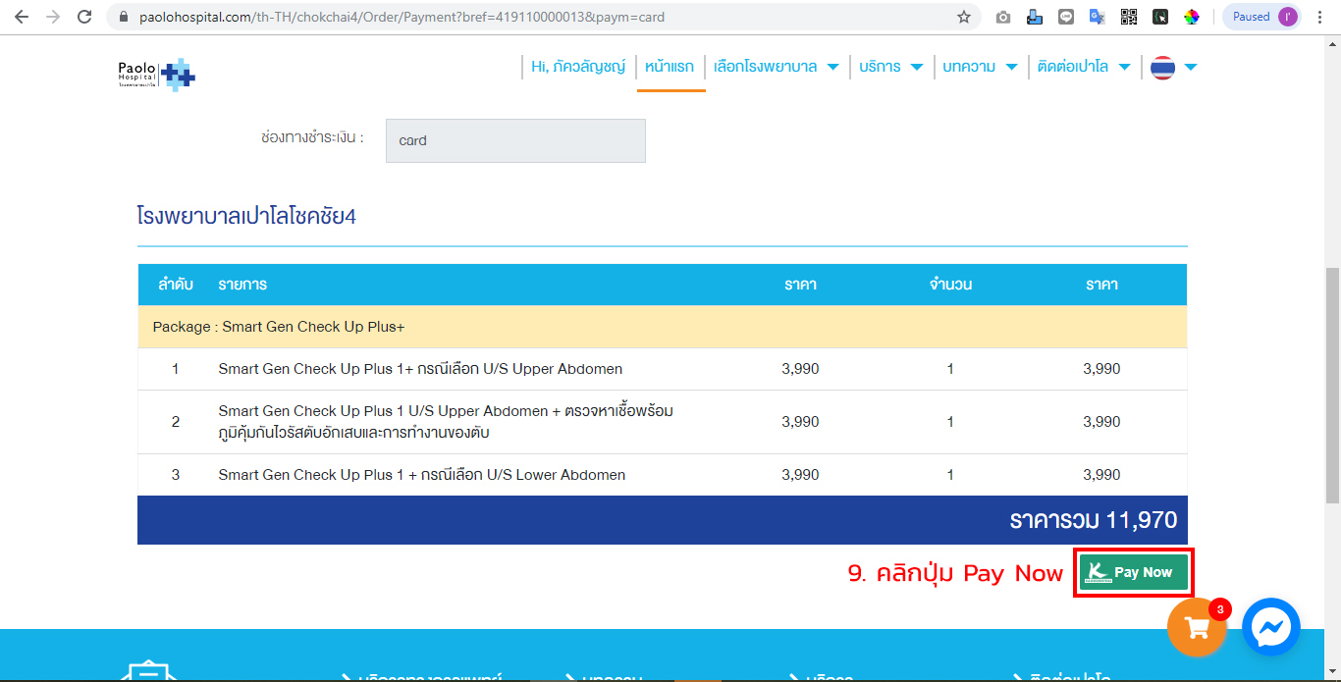
Task: Open the code selector extension
Action: 1159,17
